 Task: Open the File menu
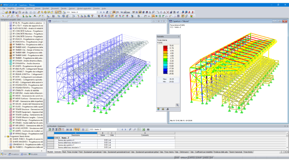coord(4,8)
